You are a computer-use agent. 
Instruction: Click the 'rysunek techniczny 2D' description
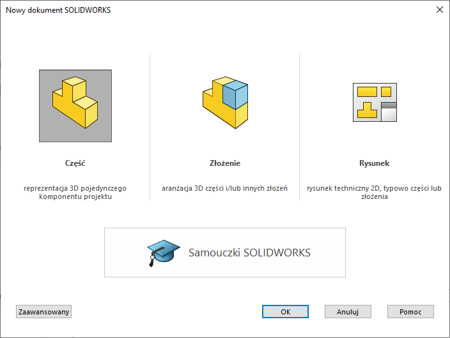pyautogui.click(x=375, y=188)
